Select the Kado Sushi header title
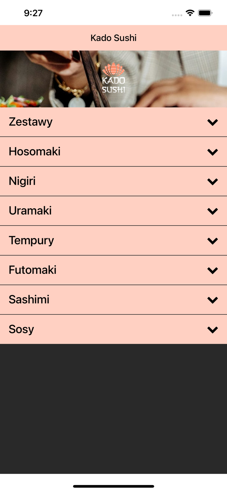The image size is (227, 492). pos(113,37)
